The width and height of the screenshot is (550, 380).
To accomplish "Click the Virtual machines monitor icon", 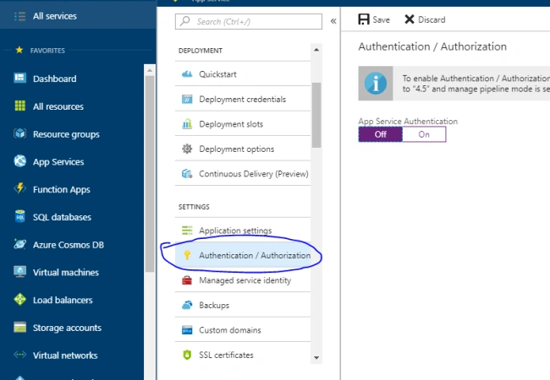I will 20,272.
